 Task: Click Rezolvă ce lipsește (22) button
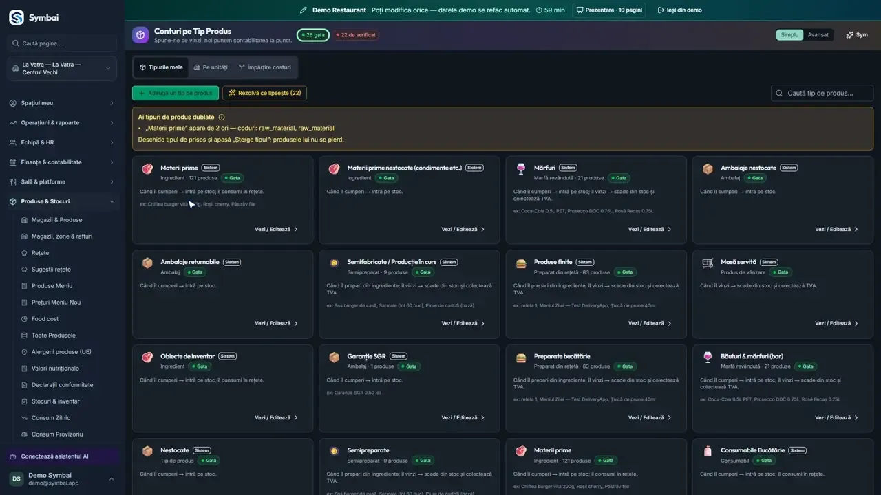(264, 93)
